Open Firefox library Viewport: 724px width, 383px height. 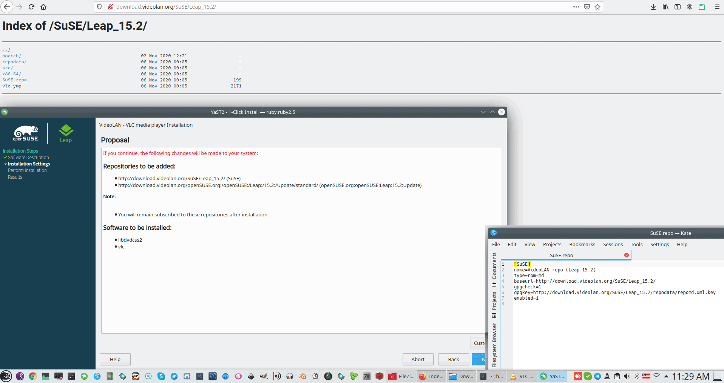click(x=665, y=7)
